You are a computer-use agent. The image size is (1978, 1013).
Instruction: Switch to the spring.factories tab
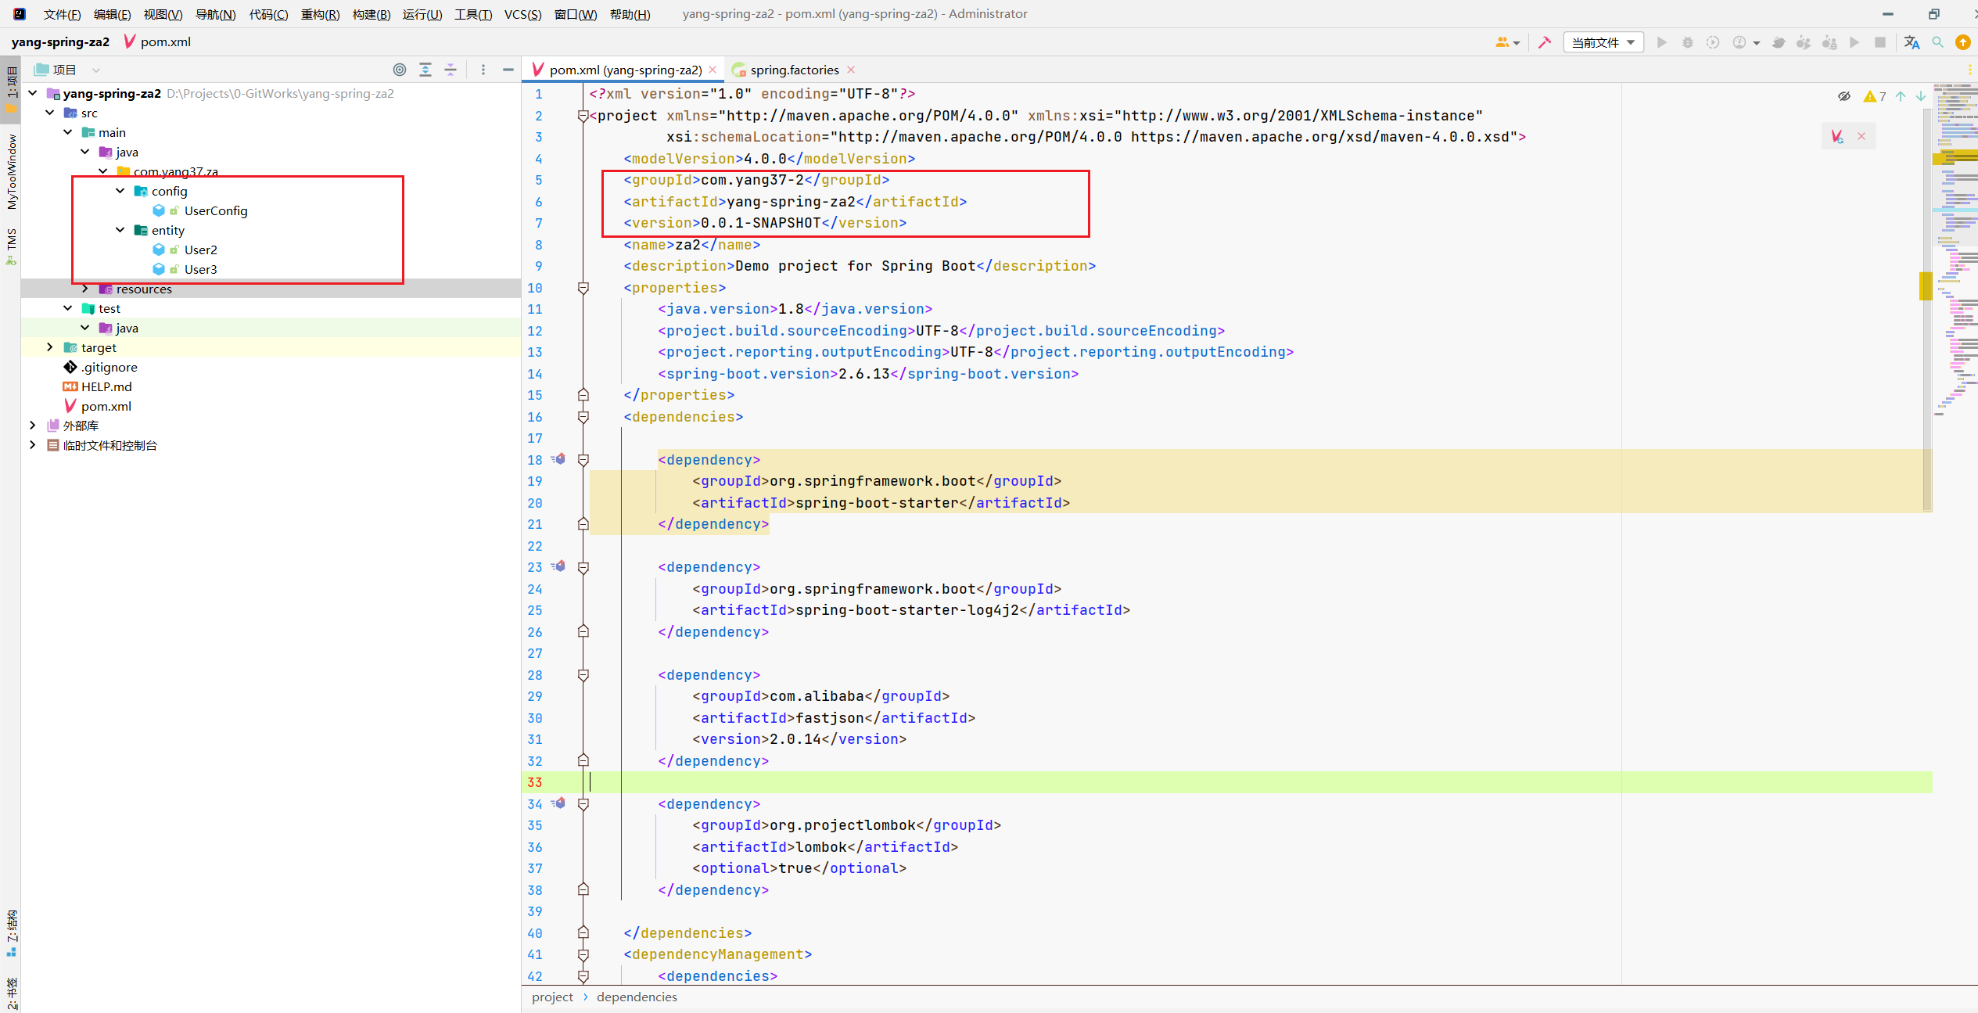pos(794,70)
